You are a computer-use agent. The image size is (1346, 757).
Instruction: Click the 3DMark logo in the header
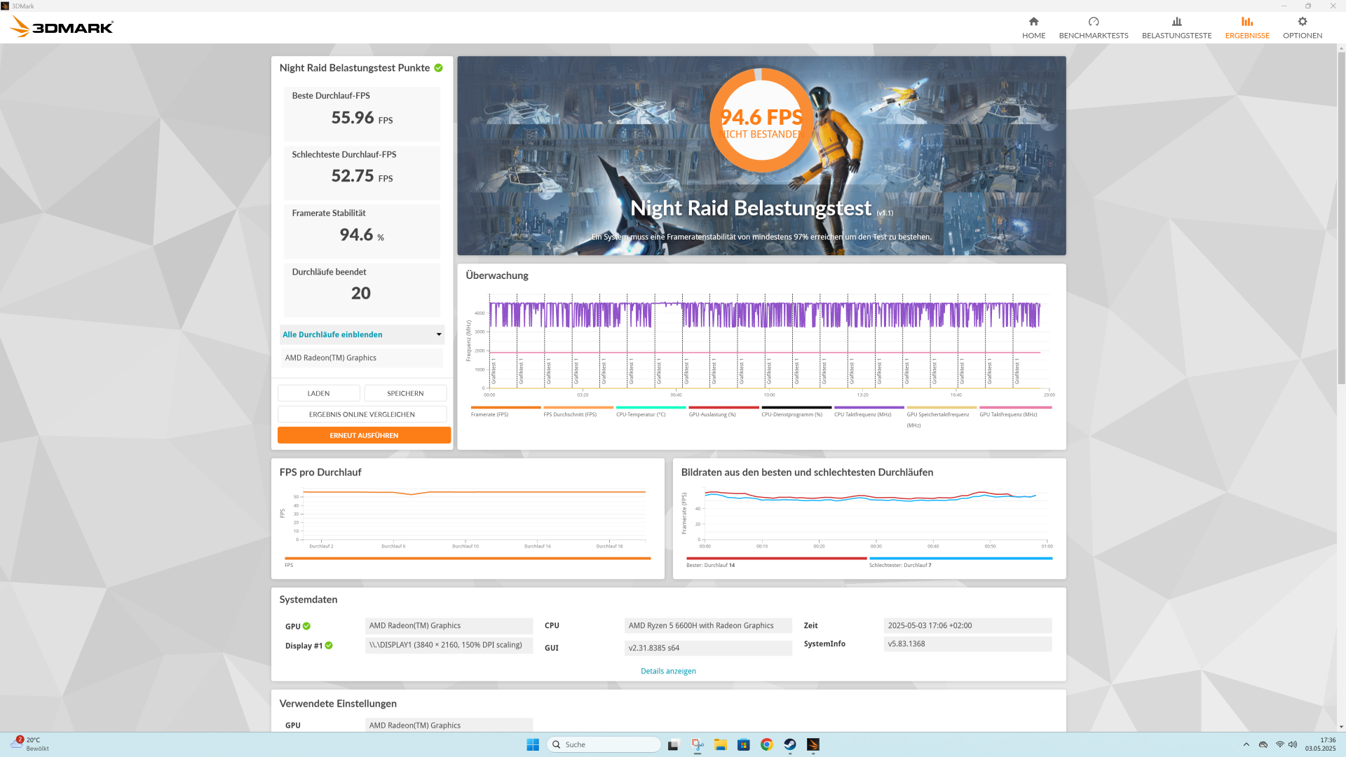coord(62,27)
